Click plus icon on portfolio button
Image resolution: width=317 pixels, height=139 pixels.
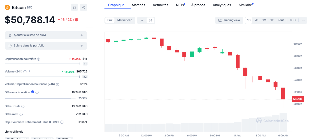tap(82, 46)
